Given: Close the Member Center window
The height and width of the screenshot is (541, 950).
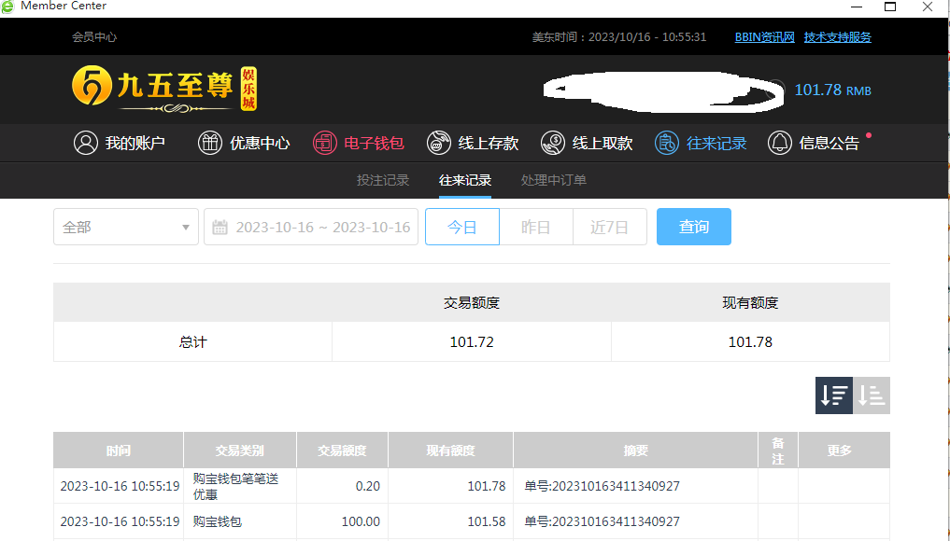Looking at the screenshot, I should point(927,7).
